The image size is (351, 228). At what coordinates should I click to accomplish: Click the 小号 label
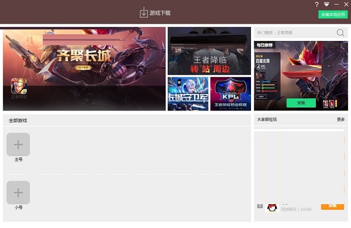coord(18,208)
